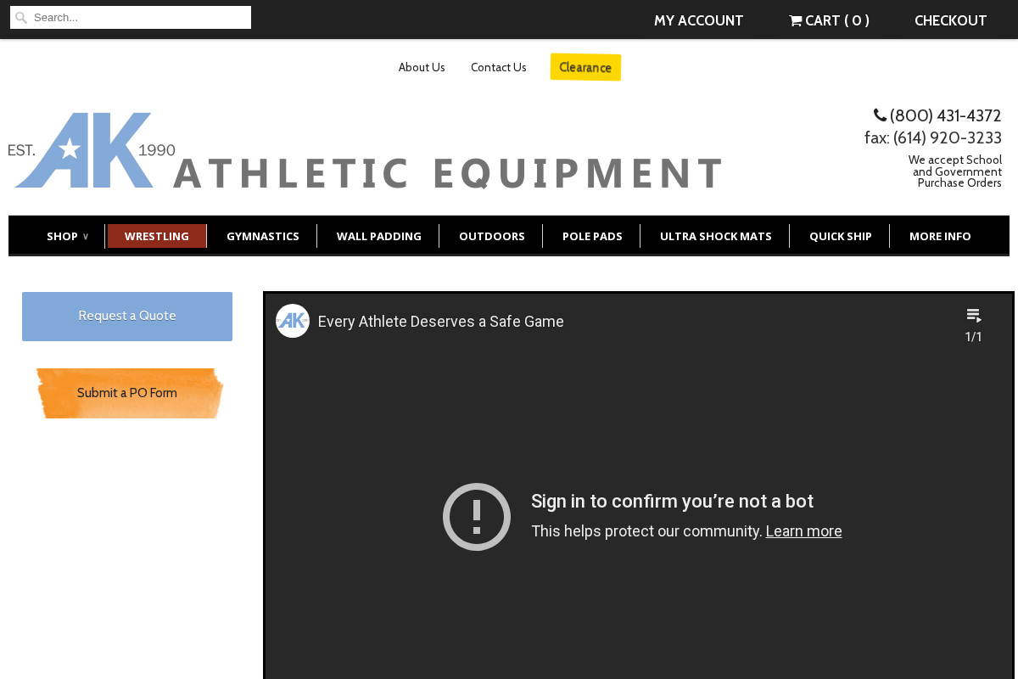Click the Request a Quote button

(126, 316)
